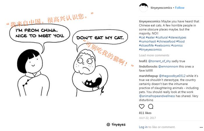Click the Log in link
The image size is (204, 131).
[143, 127]
